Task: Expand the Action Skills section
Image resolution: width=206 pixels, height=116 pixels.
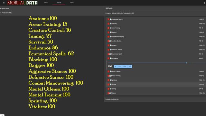Action: point(5,8)
